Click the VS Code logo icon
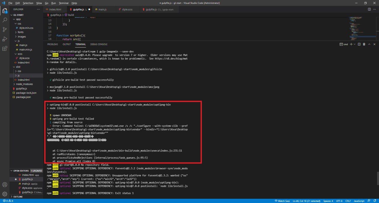This screenshot has height=203, width=379. (x=3, y=3)
